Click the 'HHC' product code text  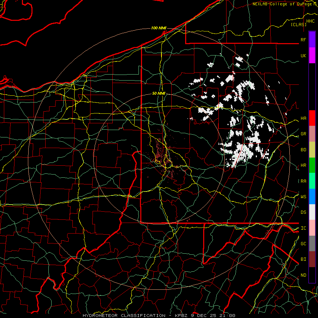[x=310, y=21]
